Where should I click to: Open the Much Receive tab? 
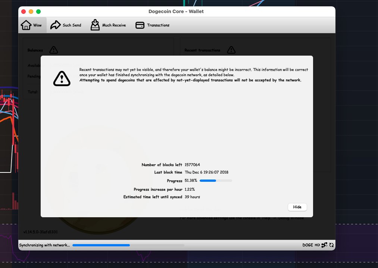tap(108, 25)
